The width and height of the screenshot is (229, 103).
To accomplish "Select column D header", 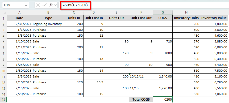I will coord(94,13).
